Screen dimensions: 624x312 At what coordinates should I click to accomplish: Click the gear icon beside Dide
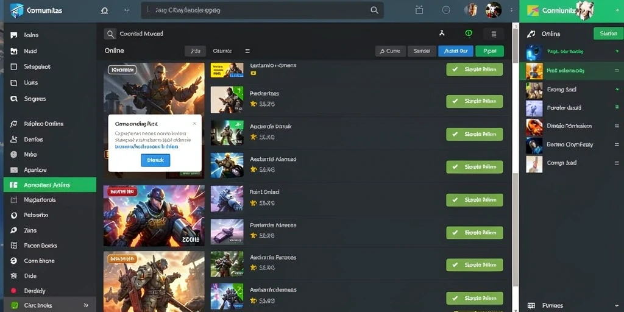click(x=14, y=276)
